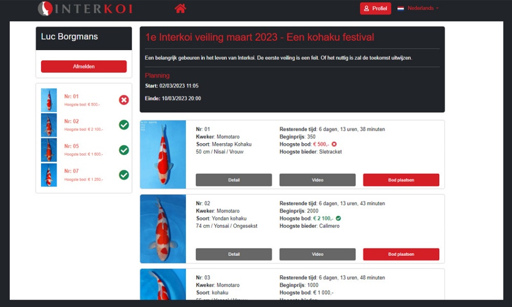Click '50 cm / Nisai / Vrouw' text
This screenshot has height=307, width=512.
[x=220, y=152]
